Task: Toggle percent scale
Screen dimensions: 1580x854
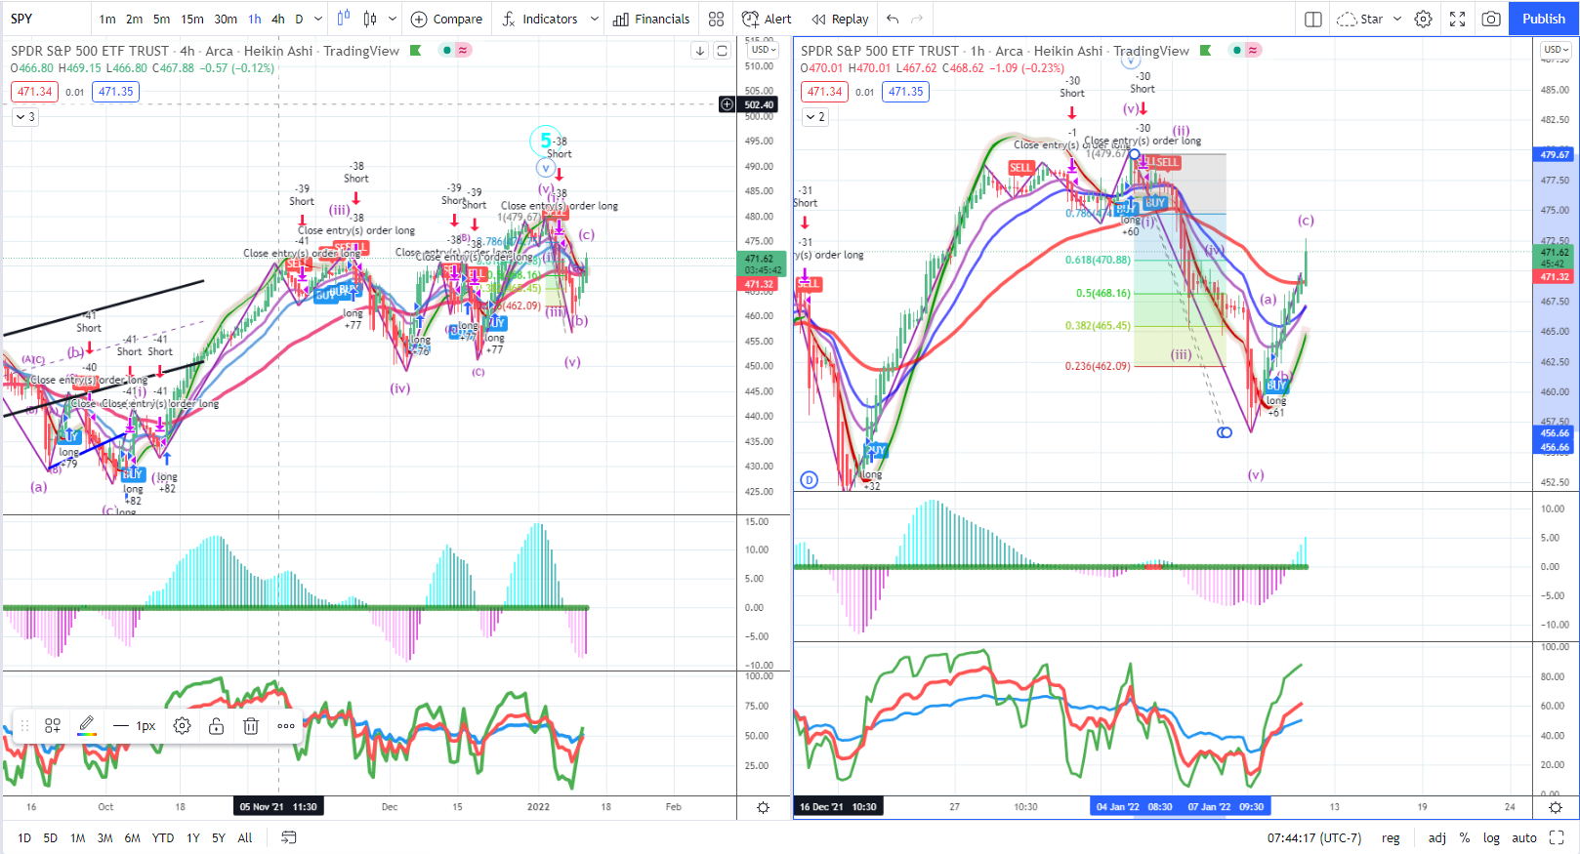Action: [x=1465, y=837]
